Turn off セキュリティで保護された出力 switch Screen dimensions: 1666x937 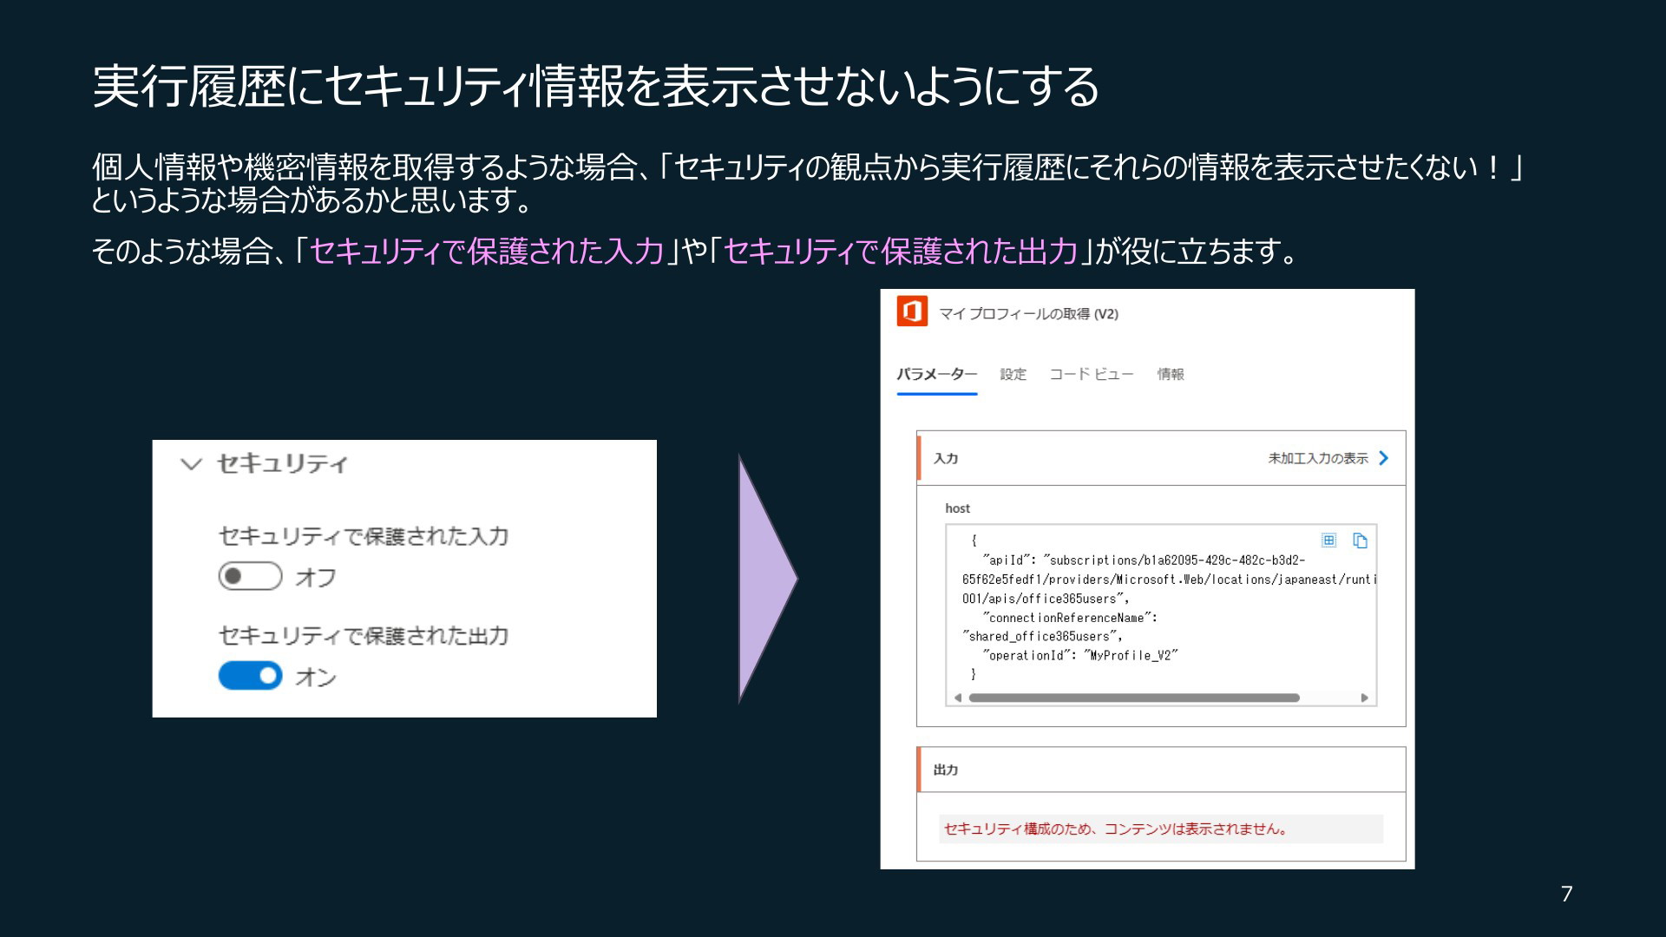[250, 676]
